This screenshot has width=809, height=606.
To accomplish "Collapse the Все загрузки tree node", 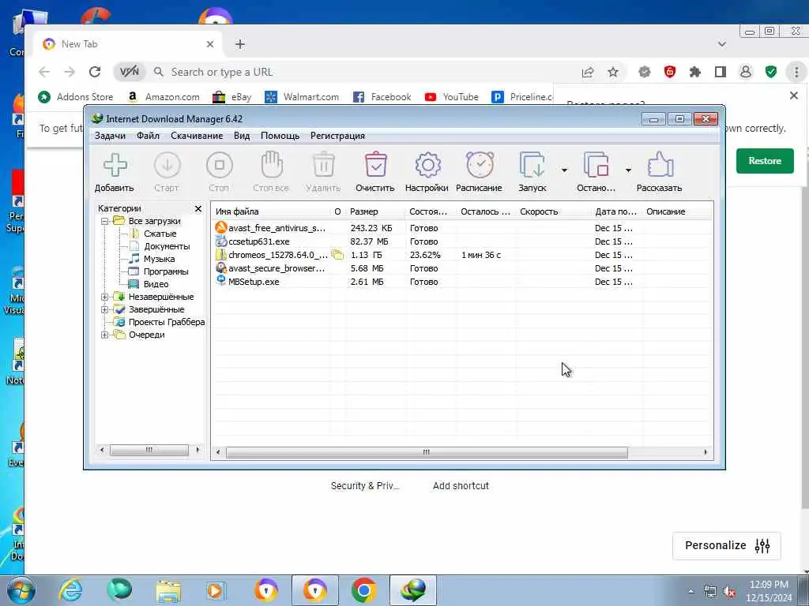I will tap(105, 221).
